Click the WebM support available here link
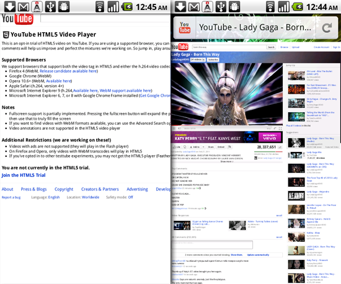 [x=125, y=91]
